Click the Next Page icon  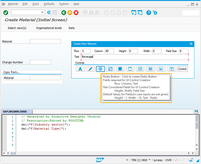click(x=119, y=13)
